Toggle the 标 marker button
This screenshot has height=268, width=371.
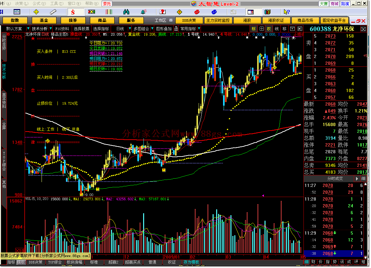[254, 29]
